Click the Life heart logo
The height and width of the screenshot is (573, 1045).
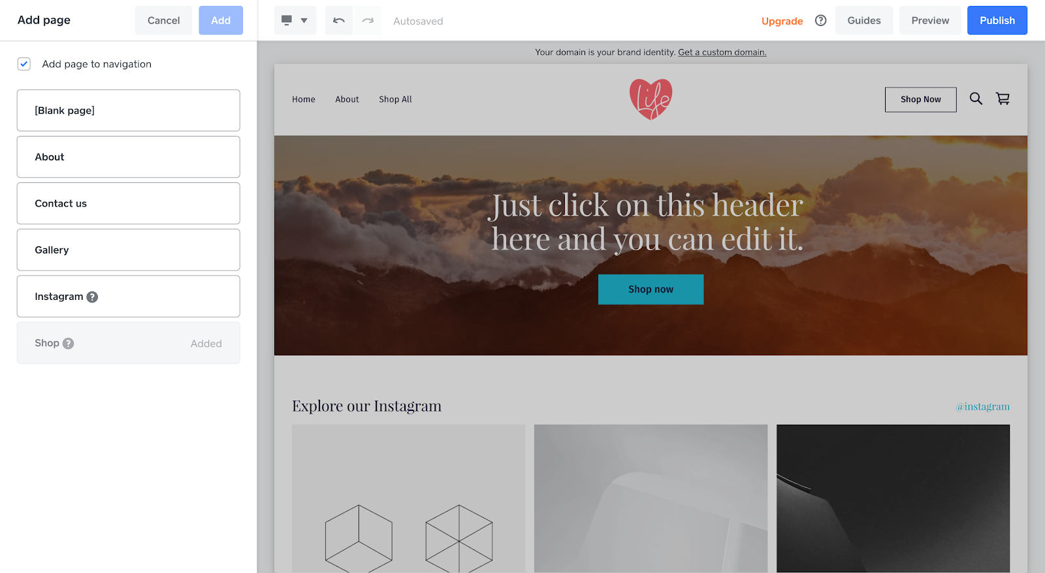(651, 99)
